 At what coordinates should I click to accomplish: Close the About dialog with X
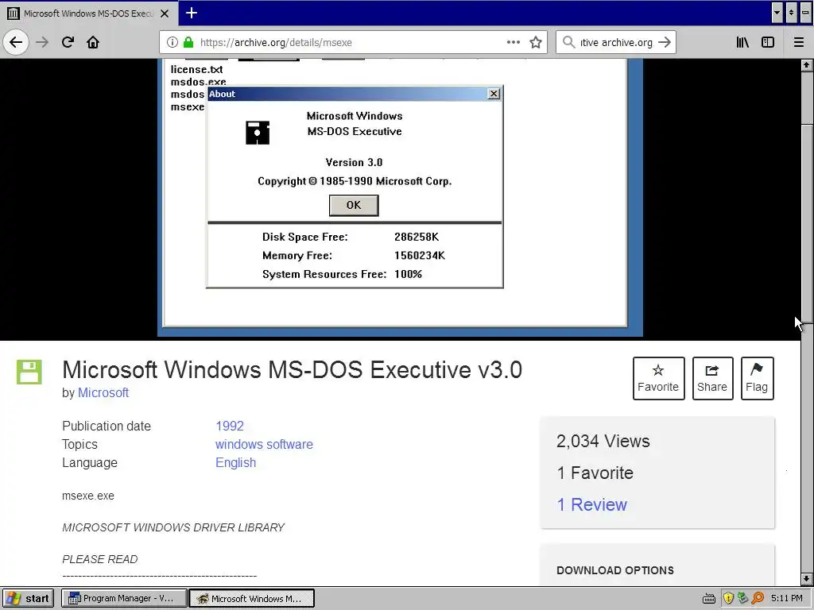coord(494,94)
